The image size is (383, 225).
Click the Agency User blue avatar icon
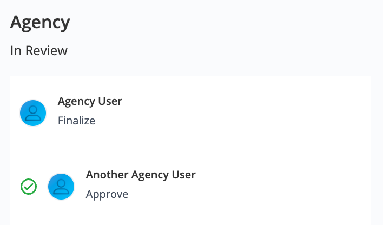pos(33,113)
